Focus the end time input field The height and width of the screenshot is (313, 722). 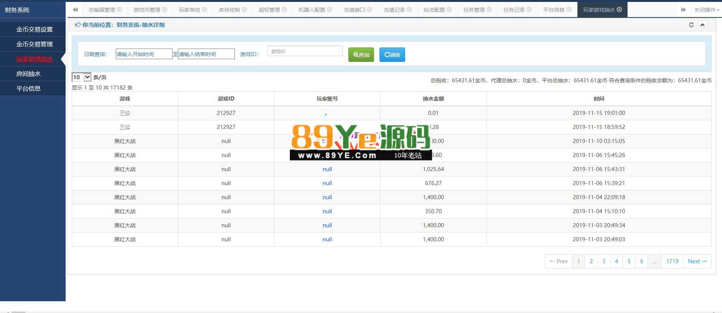(206, 54)
